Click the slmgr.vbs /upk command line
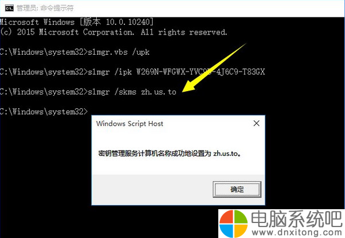The image size is (345, 238). tap(75, 52)
